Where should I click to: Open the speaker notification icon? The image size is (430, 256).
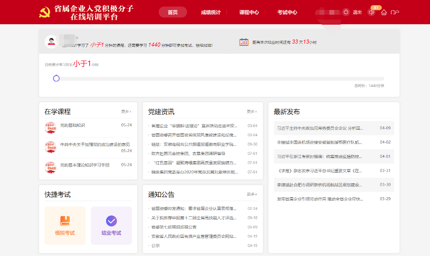[371, 13]
